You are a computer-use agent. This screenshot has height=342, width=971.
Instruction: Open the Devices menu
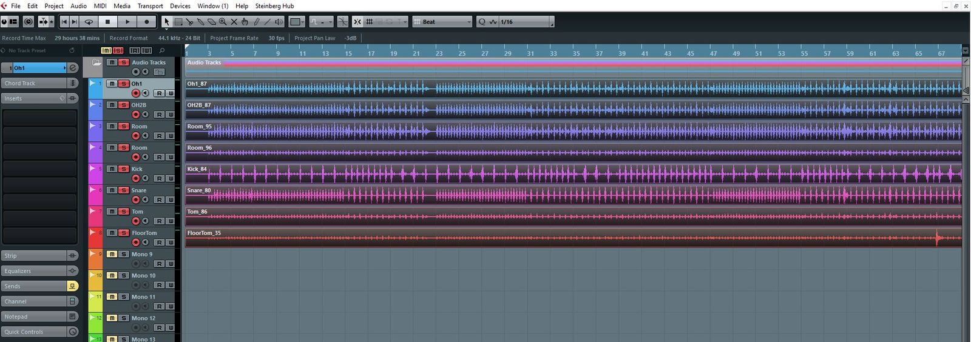pyautogui.click(x=180, y=6)
